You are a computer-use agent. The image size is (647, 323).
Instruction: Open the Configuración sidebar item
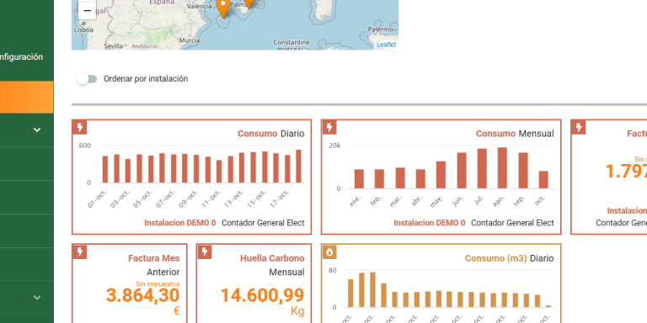point(21,57)
